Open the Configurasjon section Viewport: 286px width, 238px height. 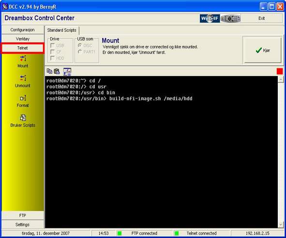[x=23, y=30]
